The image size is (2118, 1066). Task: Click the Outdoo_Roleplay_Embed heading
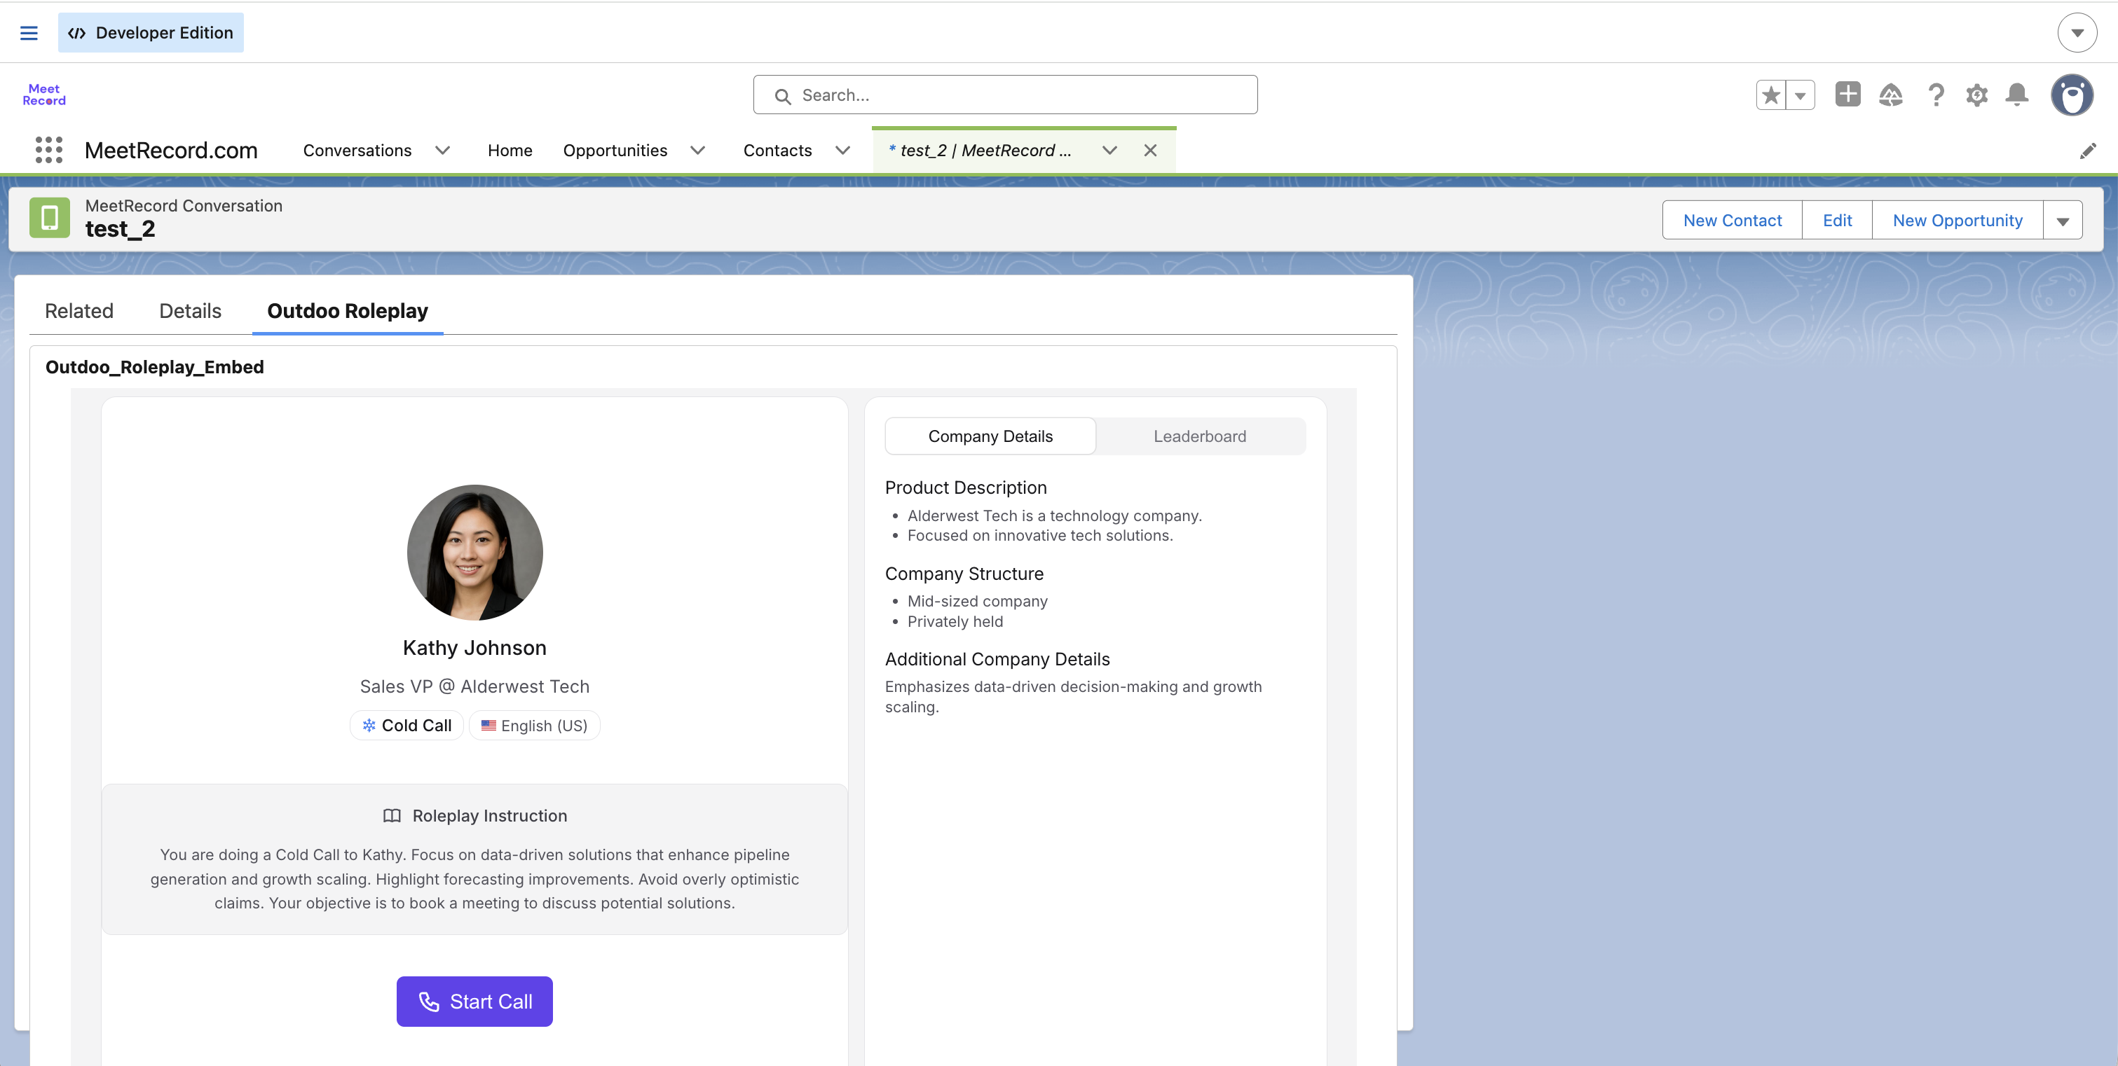[155, 366]
